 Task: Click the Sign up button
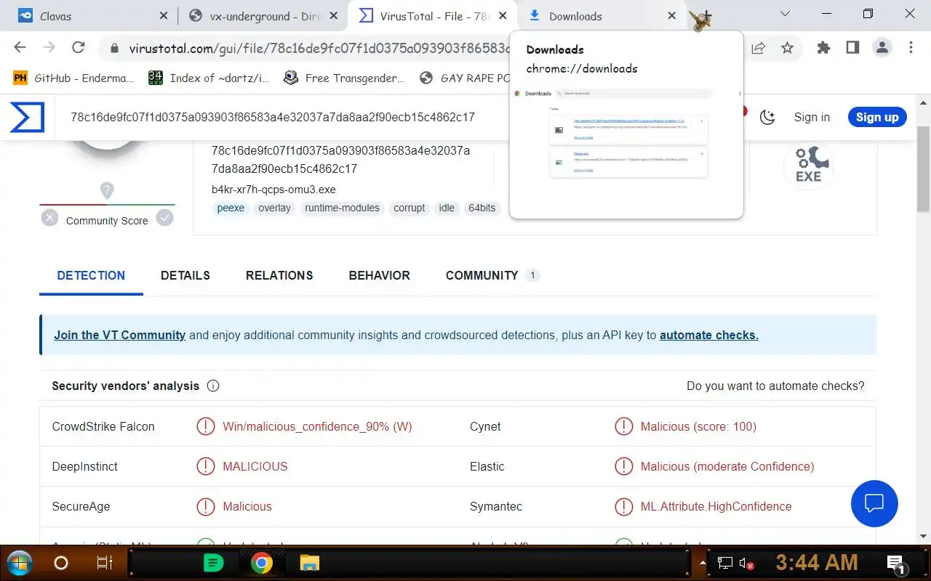[x=877, y=117]
